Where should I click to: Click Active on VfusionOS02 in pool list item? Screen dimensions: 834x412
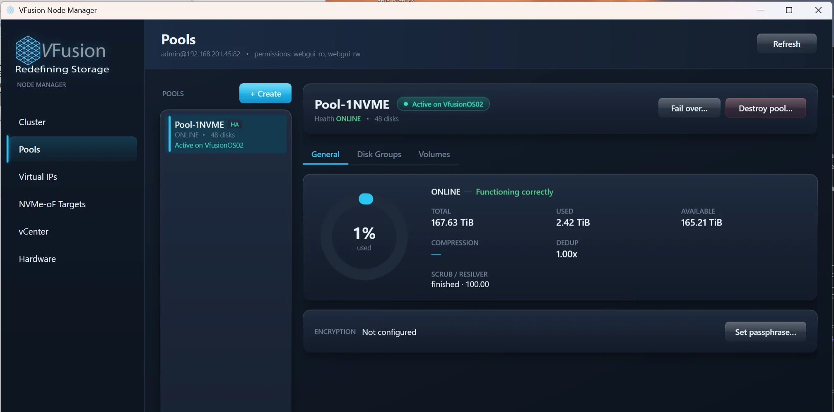pos(209,145)
